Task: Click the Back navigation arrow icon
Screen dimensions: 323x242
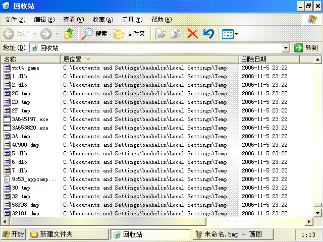Action: tap(9, 34)
